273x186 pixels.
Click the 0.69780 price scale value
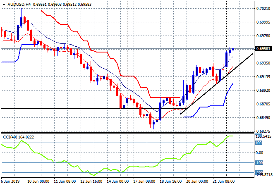click(x=263, y=36)
